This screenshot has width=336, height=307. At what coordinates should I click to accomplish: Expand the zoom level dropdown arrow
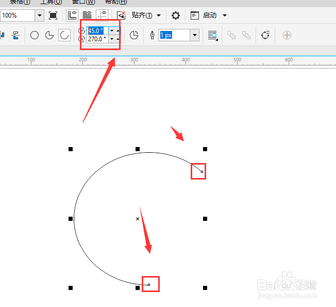coord(40,15)
